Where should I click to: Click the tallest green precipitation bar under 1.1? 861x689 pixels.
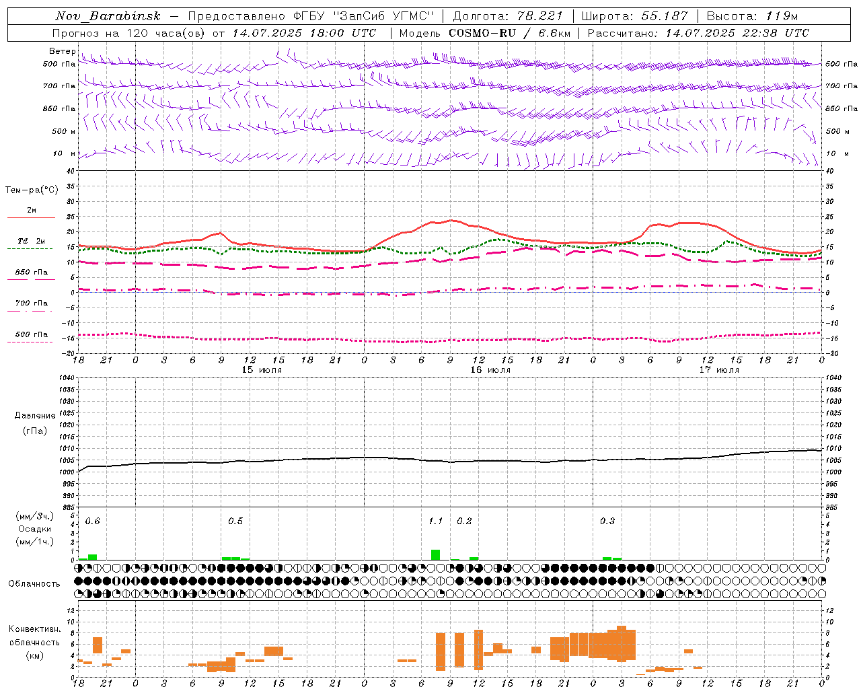coord(436,554)
